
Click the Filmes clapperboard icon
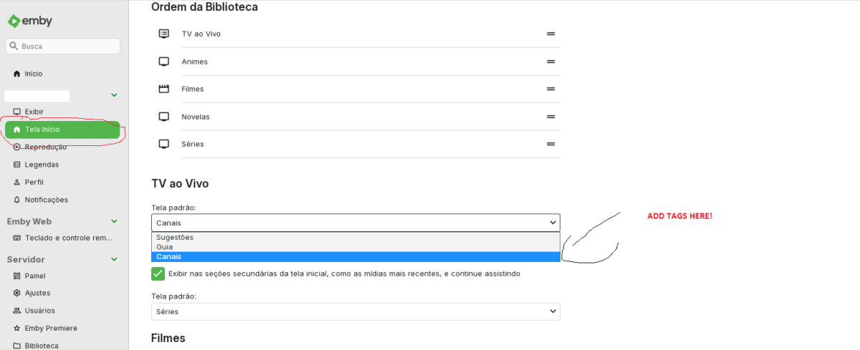point(164,89)
